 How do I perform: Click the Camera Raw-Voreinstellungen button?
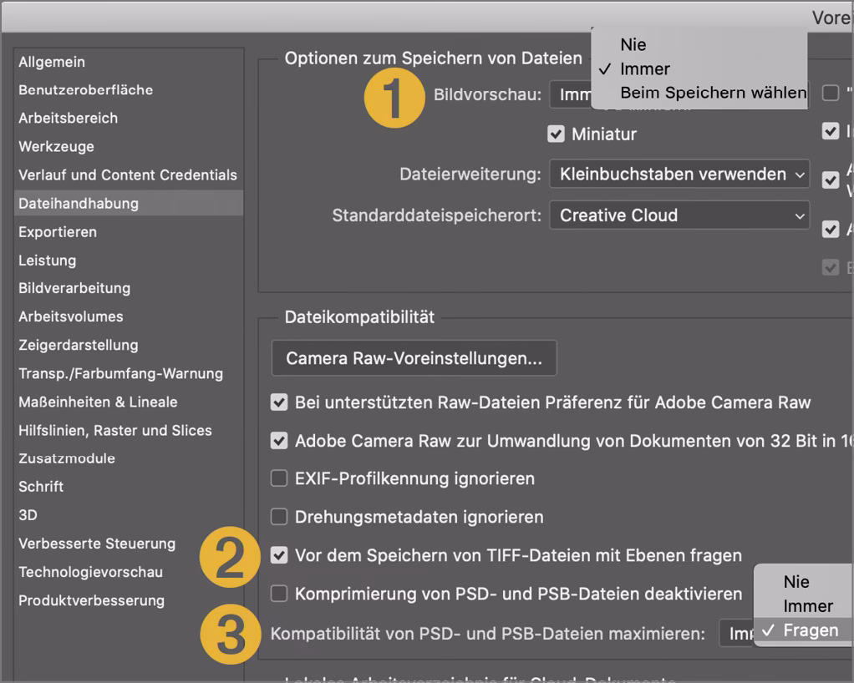tap(414, 359)
